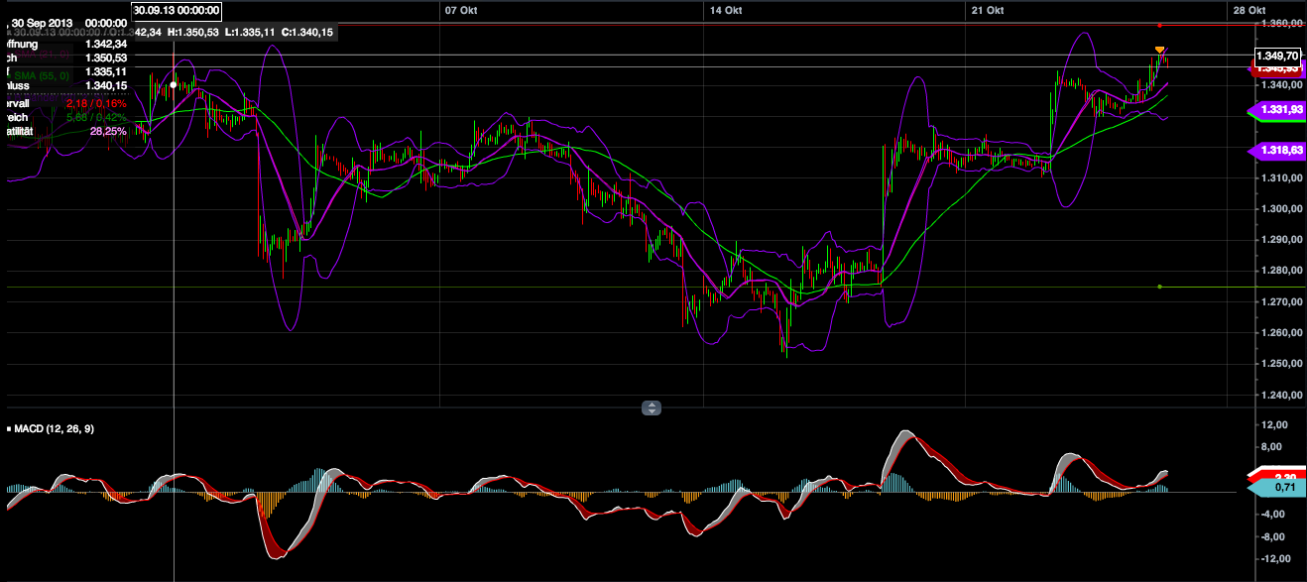Collapse the MACD pane using the double-arrow splitter
The height and width of the screenshot is (582, 1307).
(x=653, y=407)
